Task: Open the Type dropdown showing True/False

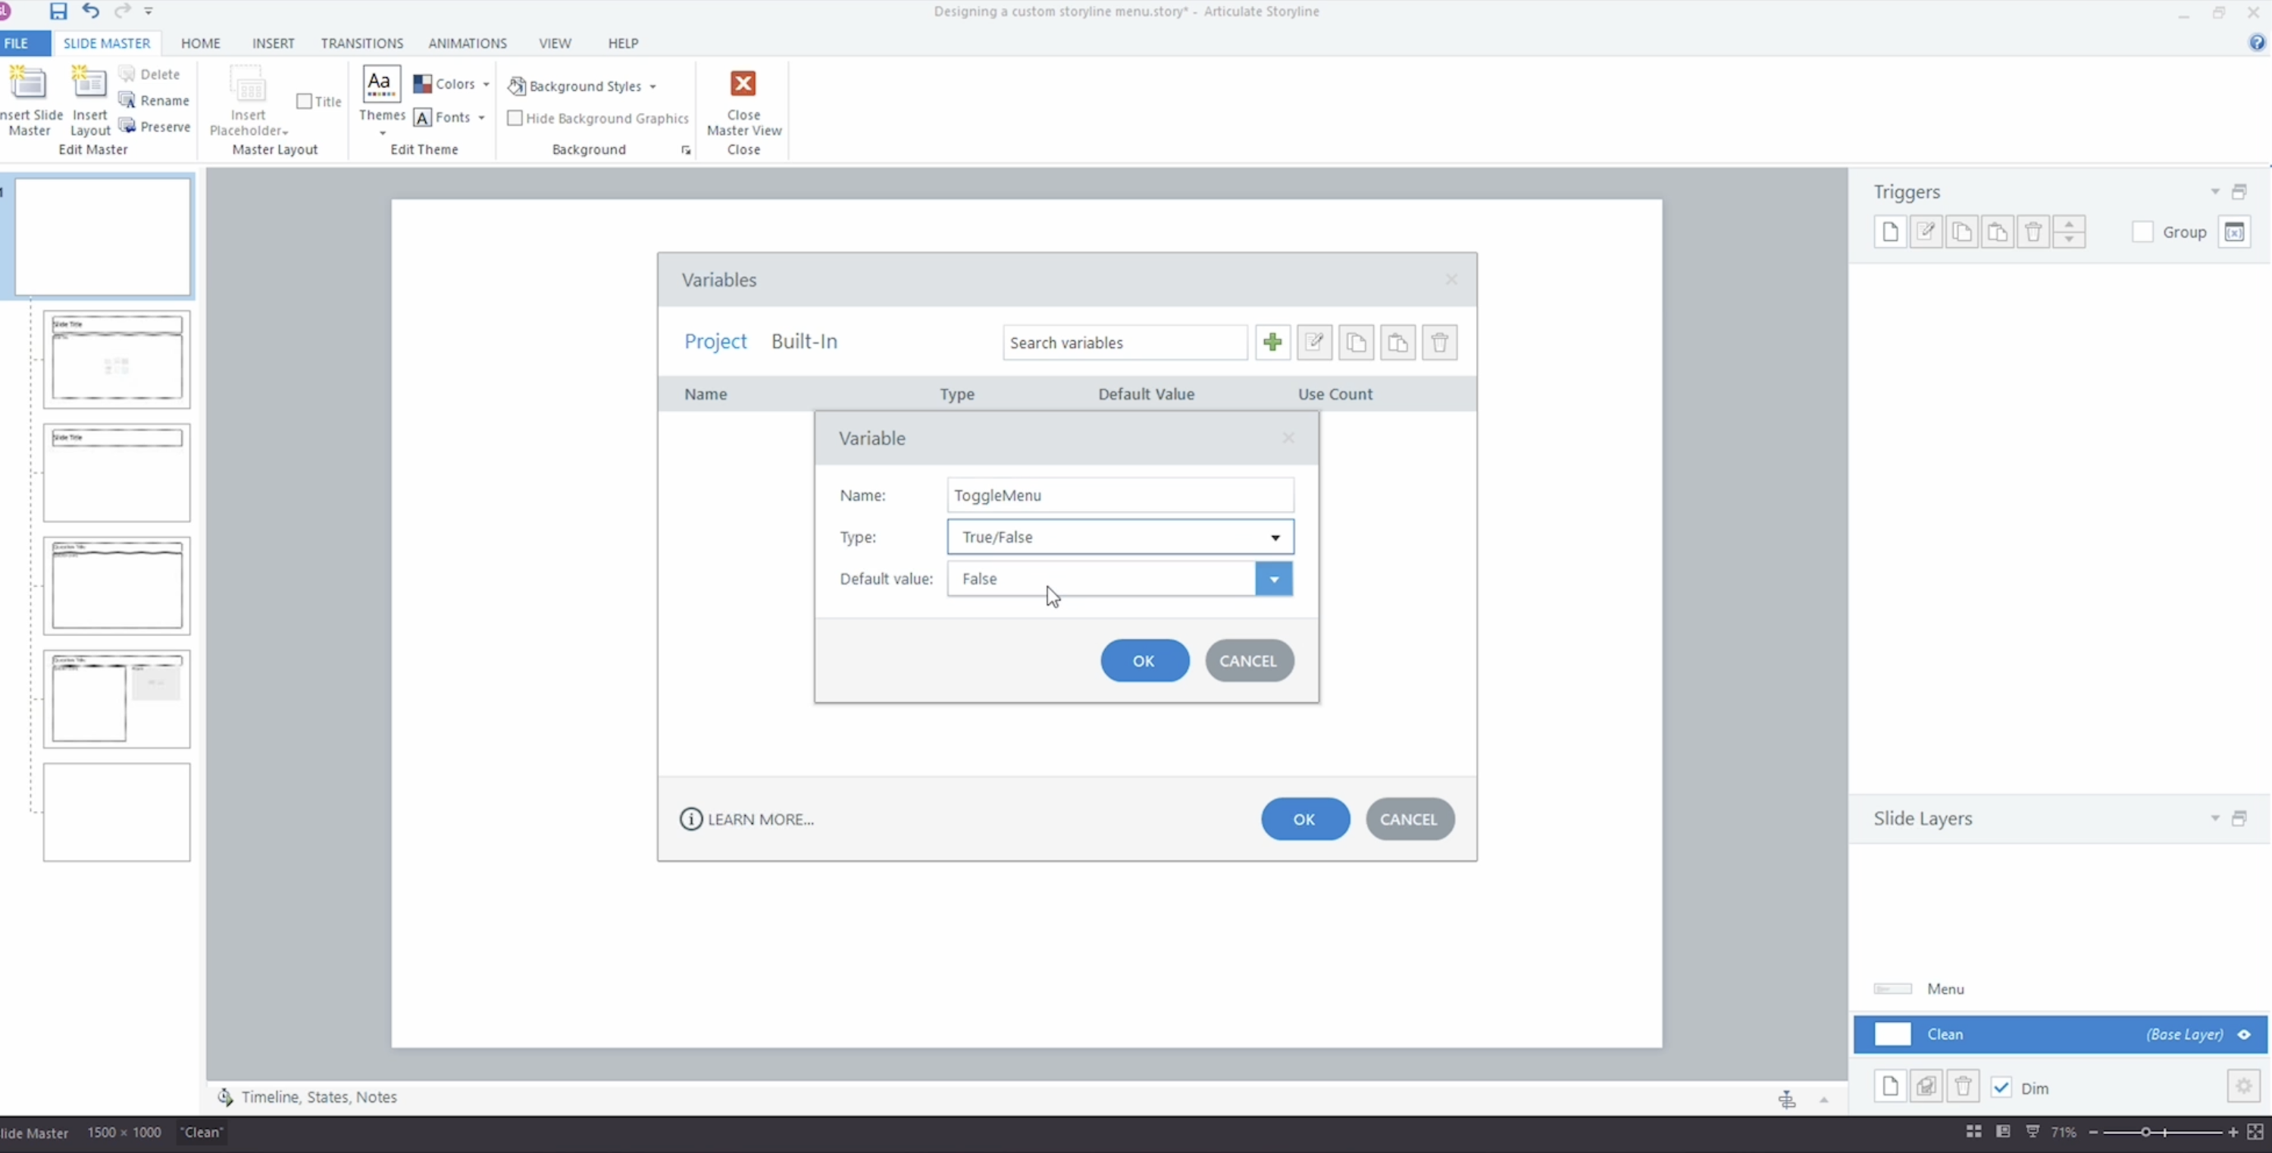Action: click(x=1274, y=537)
